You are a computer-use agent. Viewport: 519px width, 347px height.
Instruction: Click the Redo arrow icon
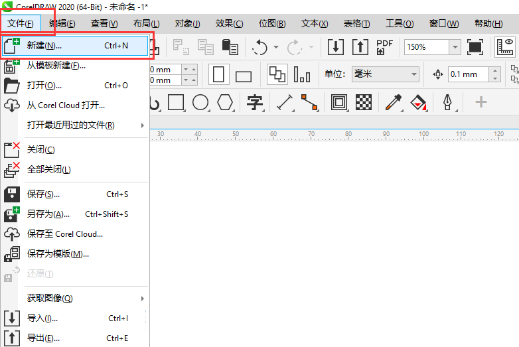point(294,47)
